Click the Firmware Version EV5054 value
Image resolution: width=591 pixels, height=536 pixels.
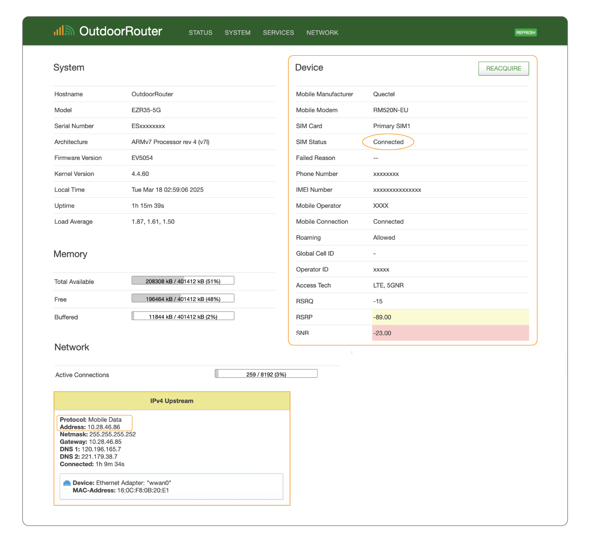tap(142, 158)
